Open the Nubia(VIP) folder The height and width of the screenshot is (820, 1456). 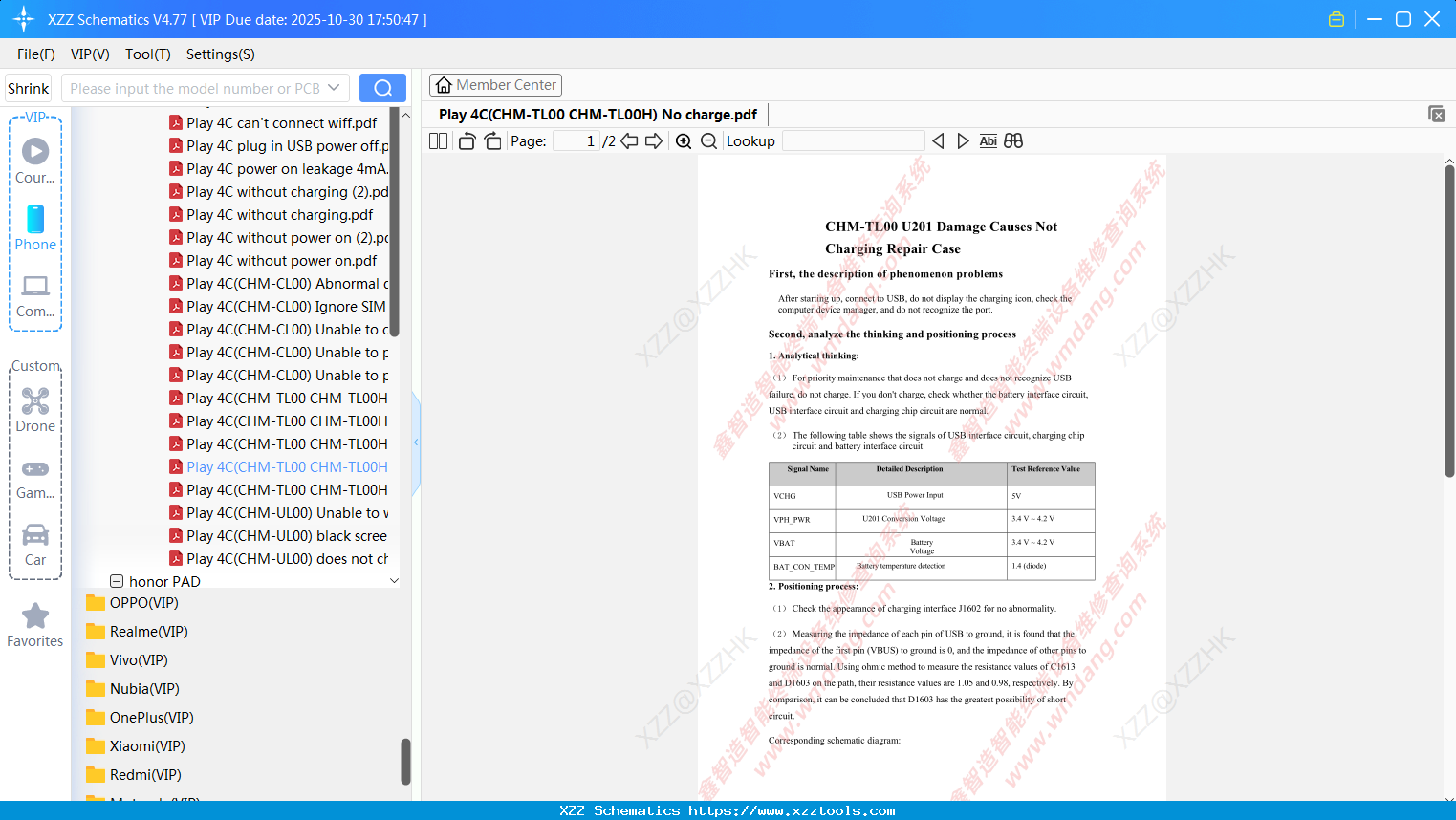pos(133,689)
